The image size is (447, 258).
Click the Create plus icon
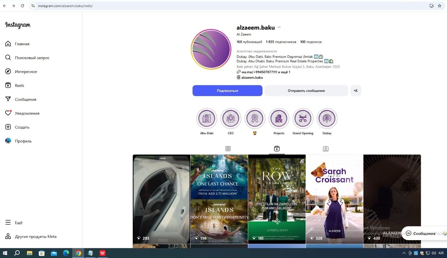tap(8, 127)
